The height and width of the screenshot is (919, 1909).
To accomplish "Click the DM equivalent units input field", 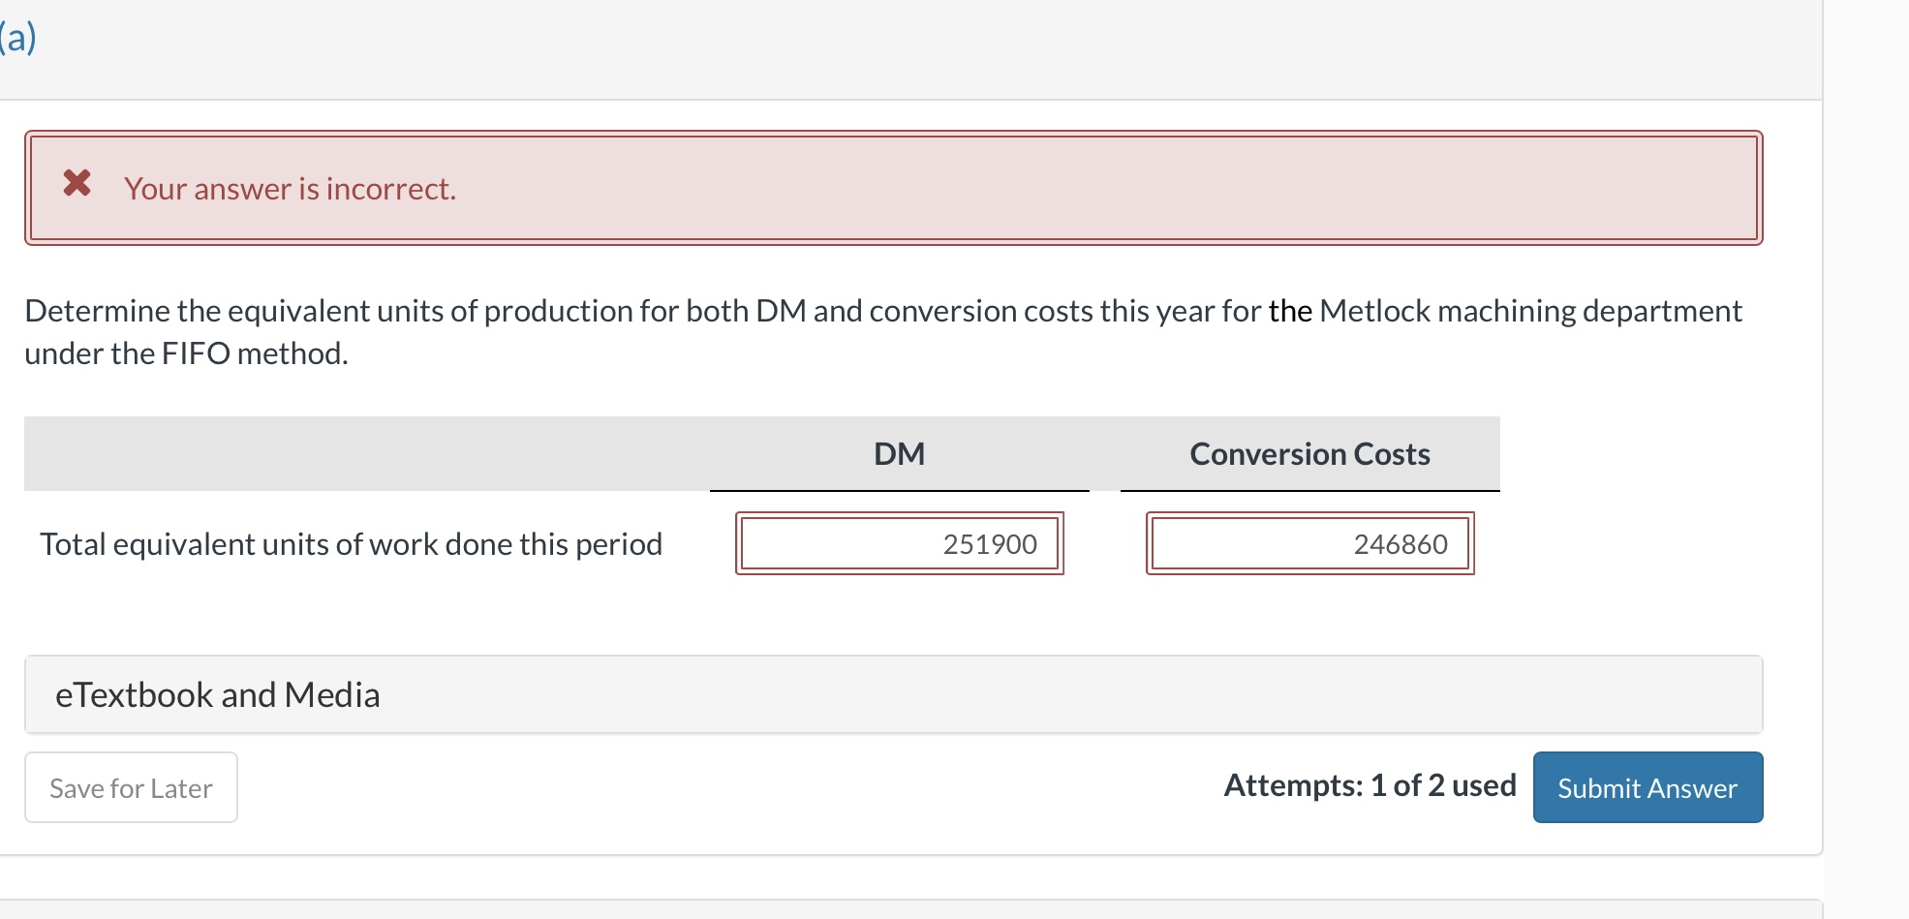I will pyautogui.click(x=899, y=544).
